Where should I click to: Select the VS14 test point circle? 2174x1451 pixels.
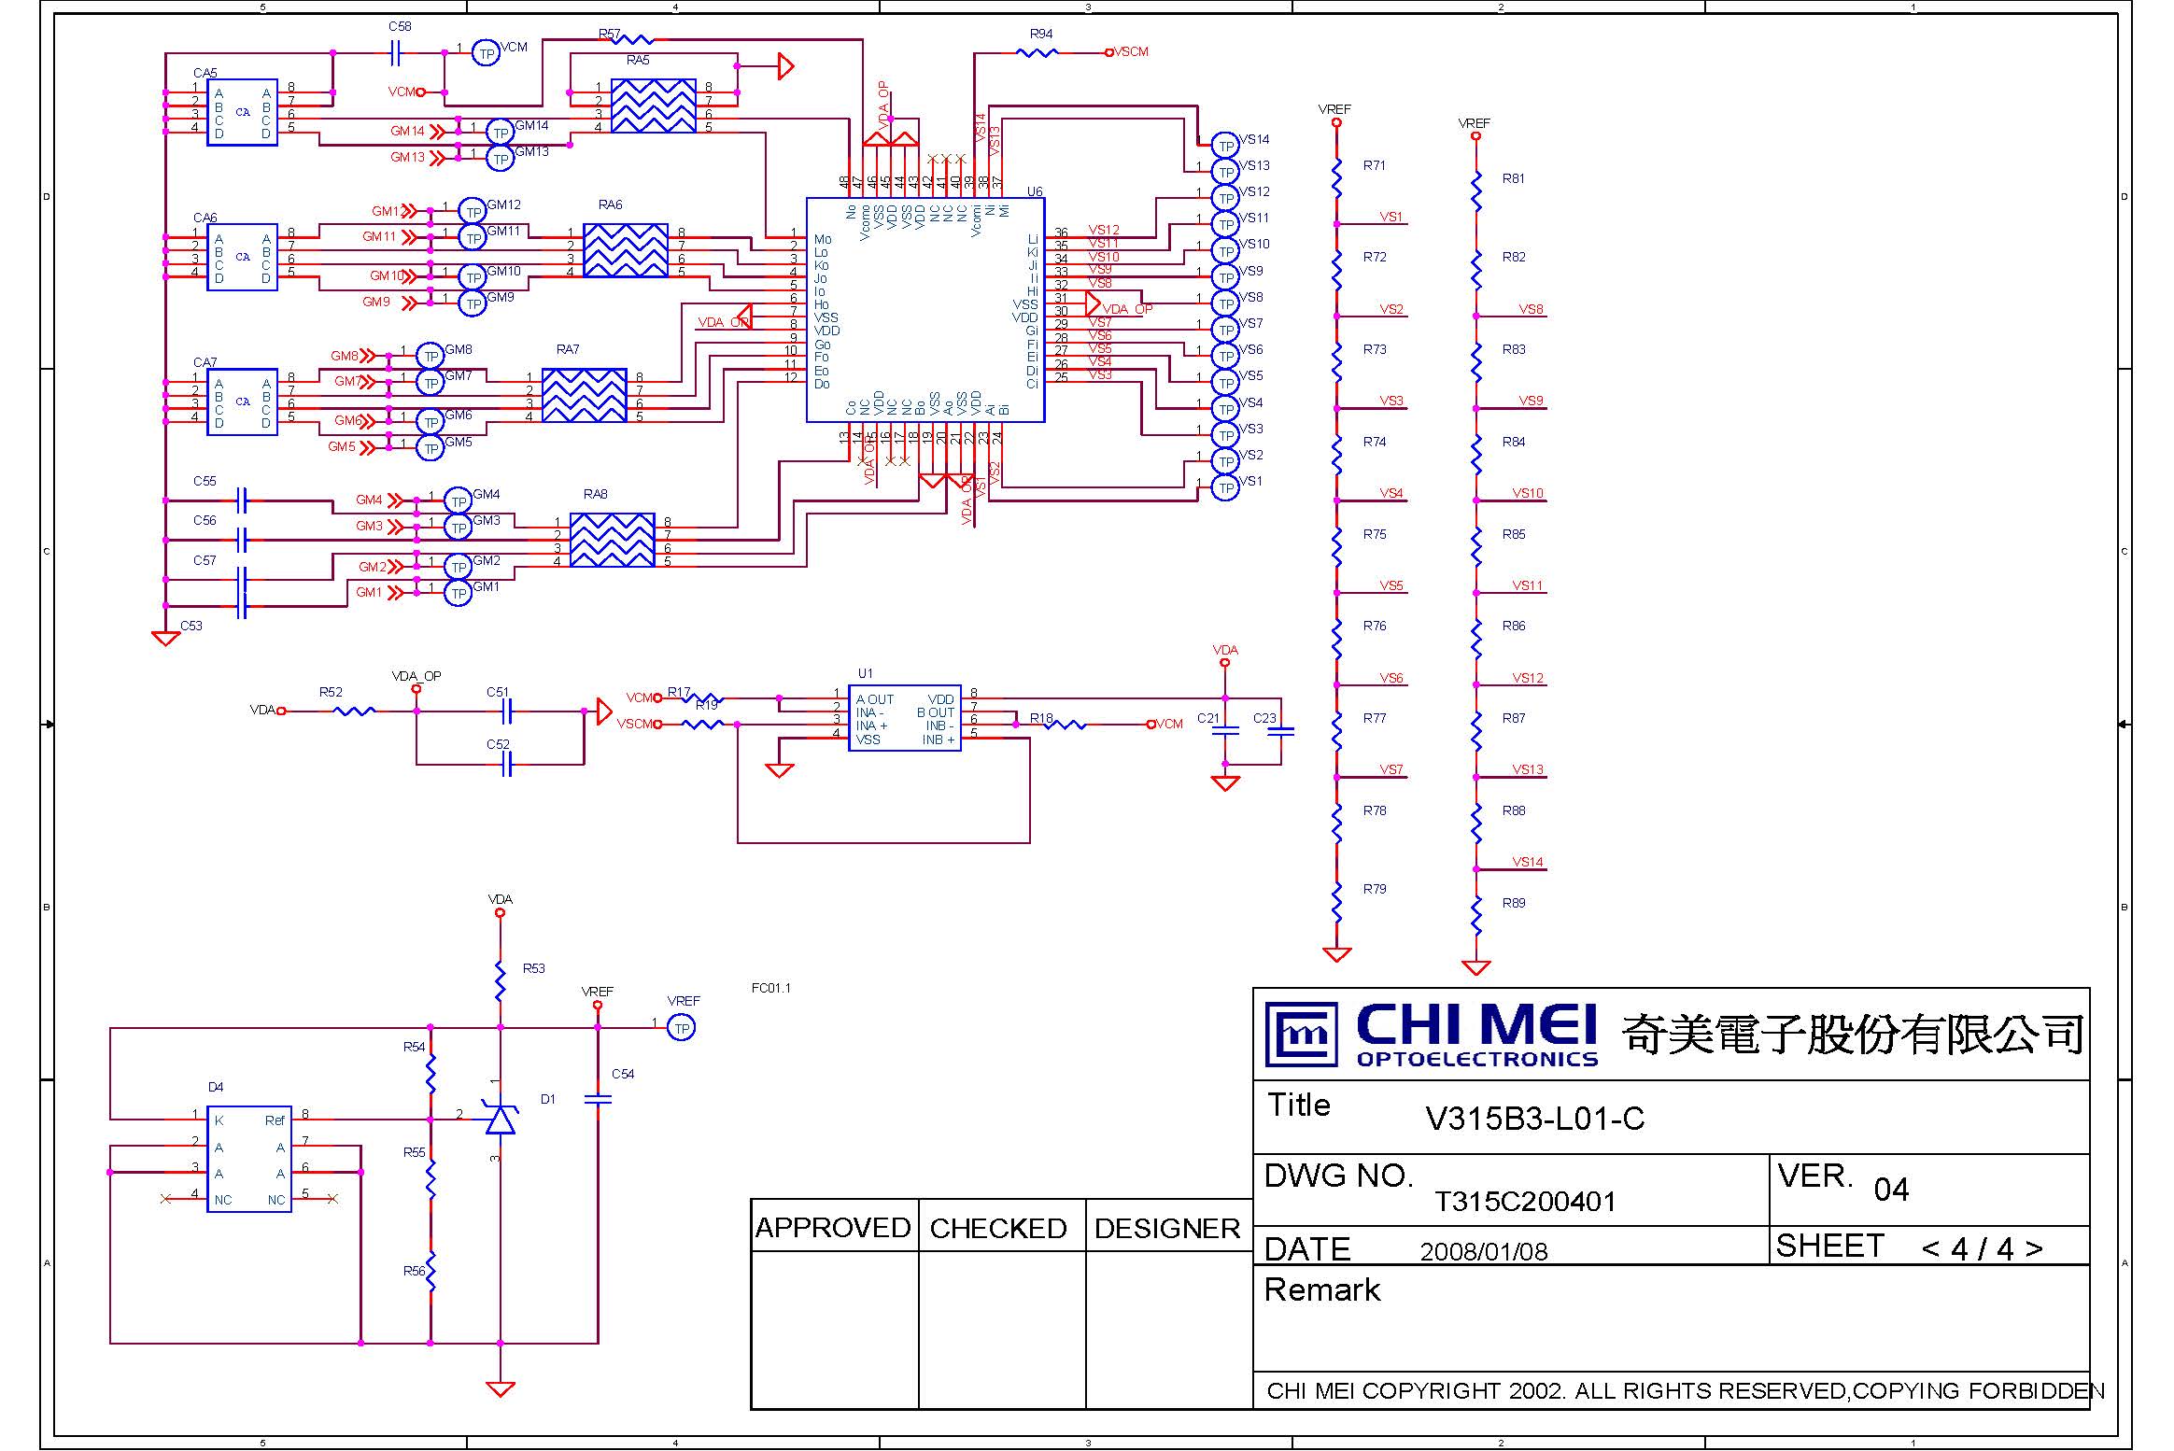(1225, 146)
